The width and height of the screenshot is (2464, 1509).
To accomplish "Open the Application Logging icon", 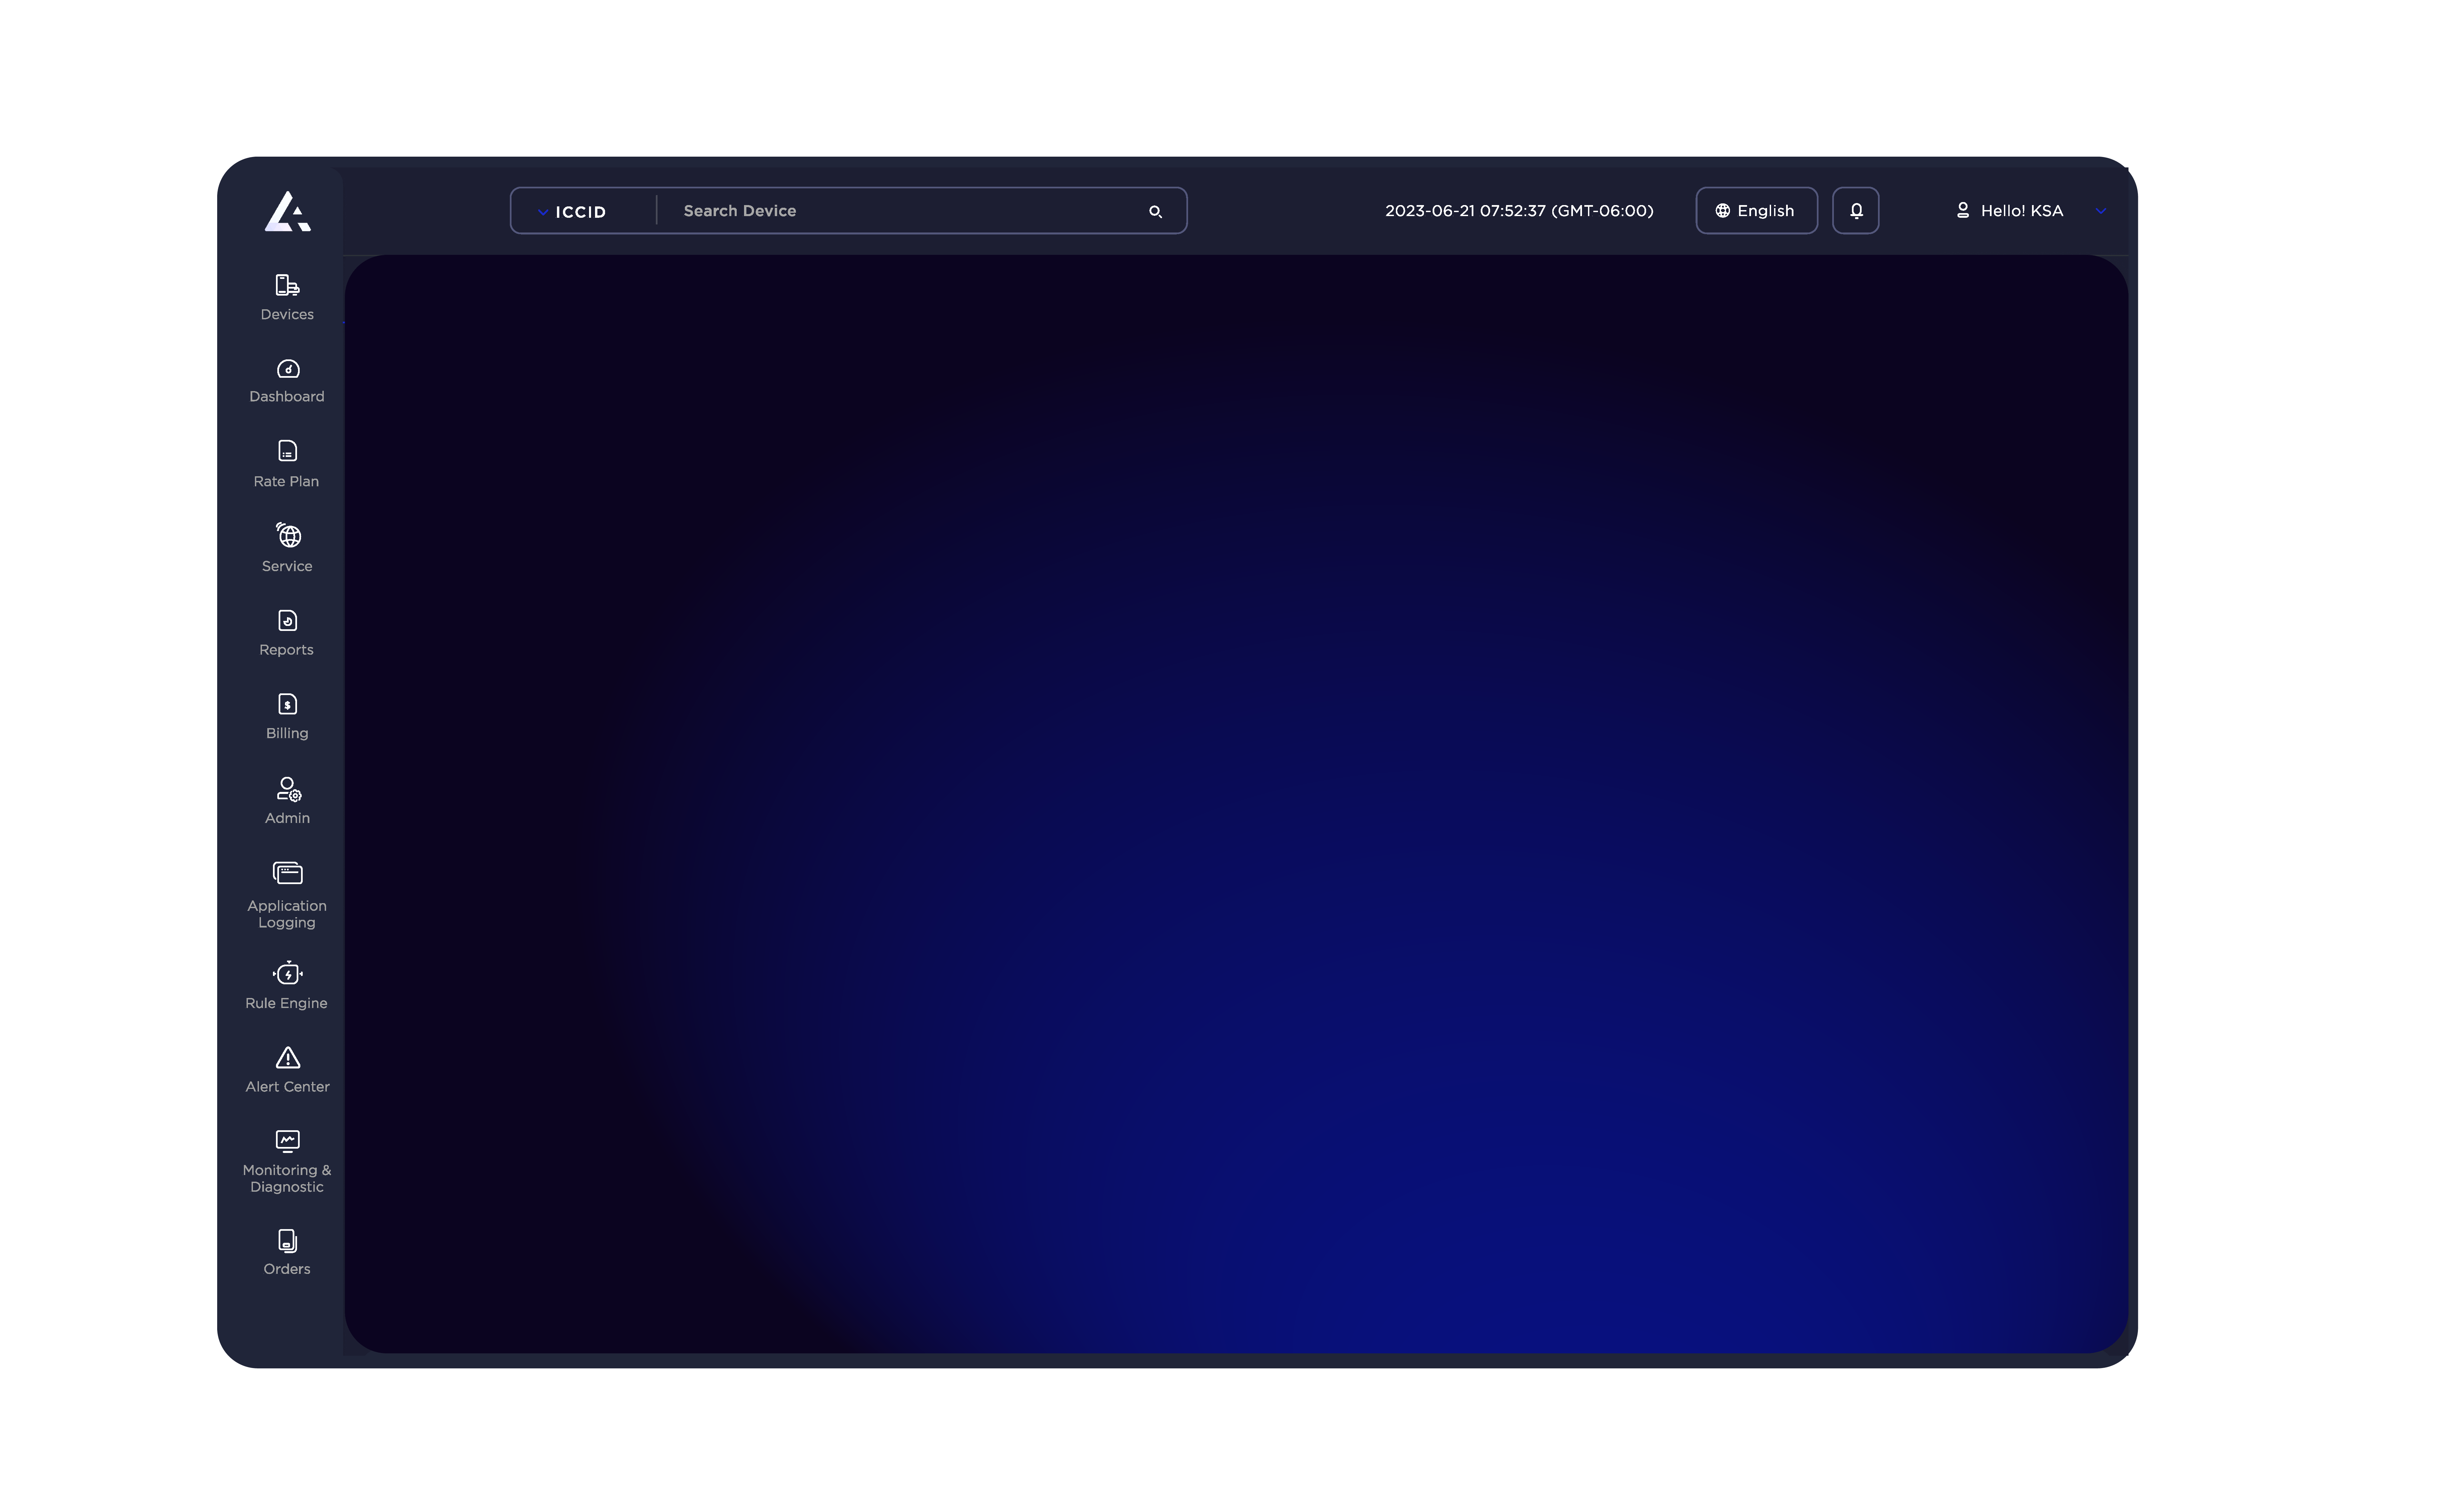I will pyautogui.click(x=288, y=873).
